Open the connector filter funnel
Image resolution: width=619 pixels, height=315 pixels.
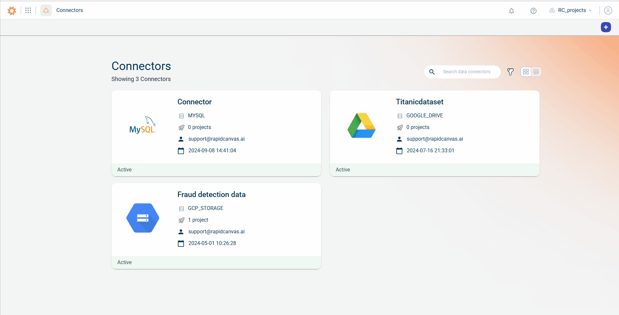pos(510,72)
